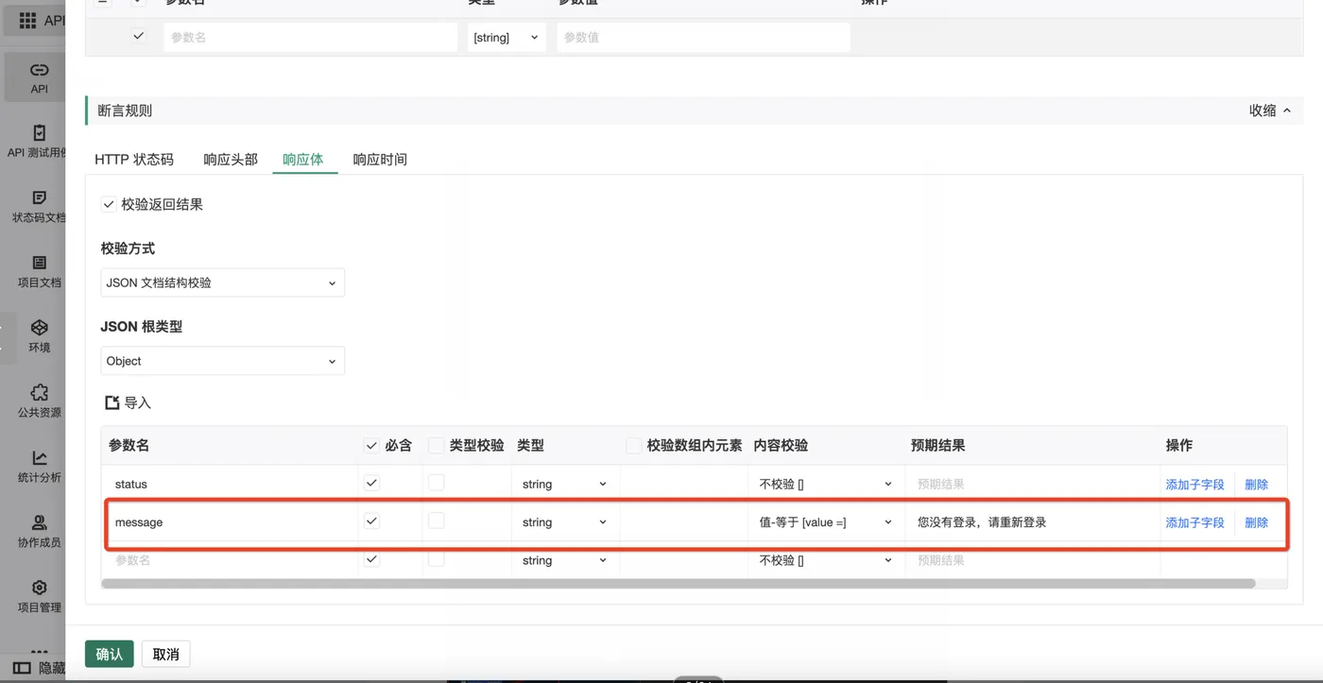
Task: Open API 测试用例 sidebar icon
Action: coord(39,133)
